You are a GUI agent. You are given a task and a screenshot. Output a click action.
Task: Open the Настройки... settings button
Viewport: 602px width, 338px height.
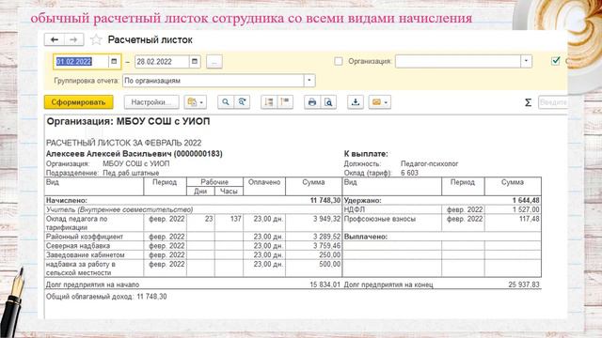151,102
